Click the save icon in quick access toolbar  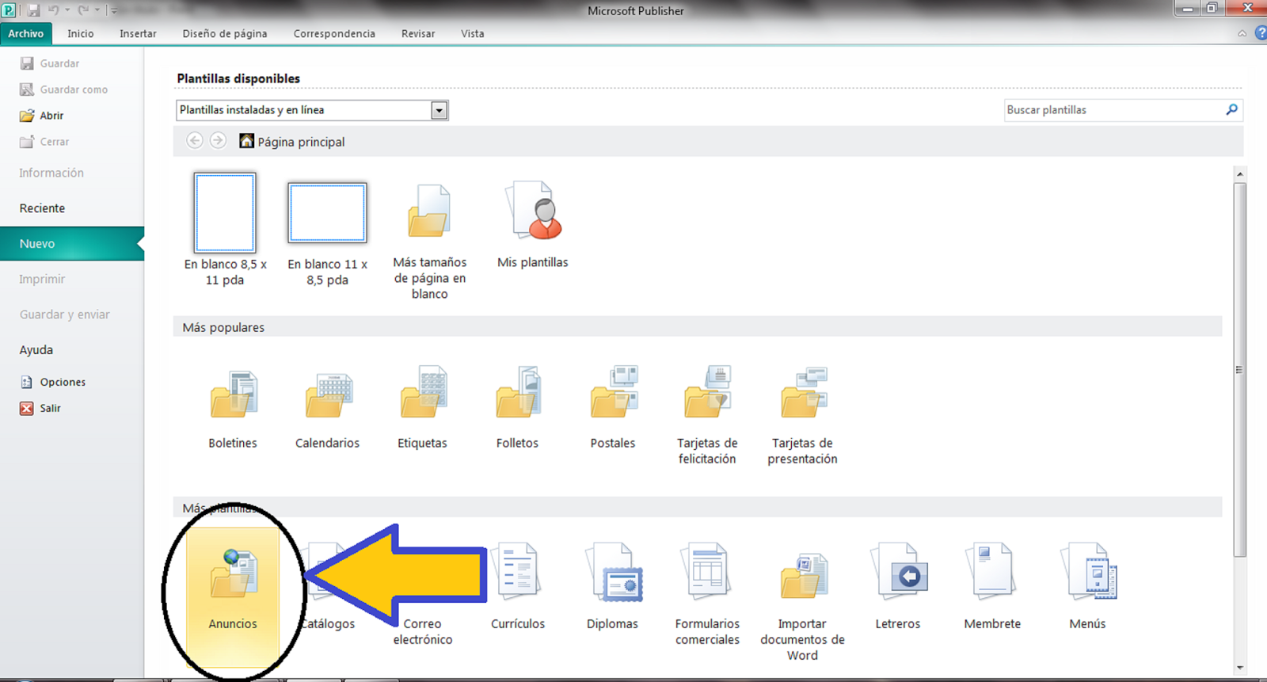point(33,10)
